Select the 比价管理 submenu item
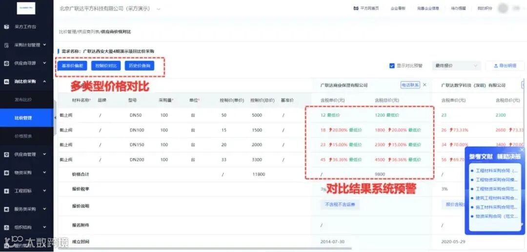527x252 pixels. point(26,118)
